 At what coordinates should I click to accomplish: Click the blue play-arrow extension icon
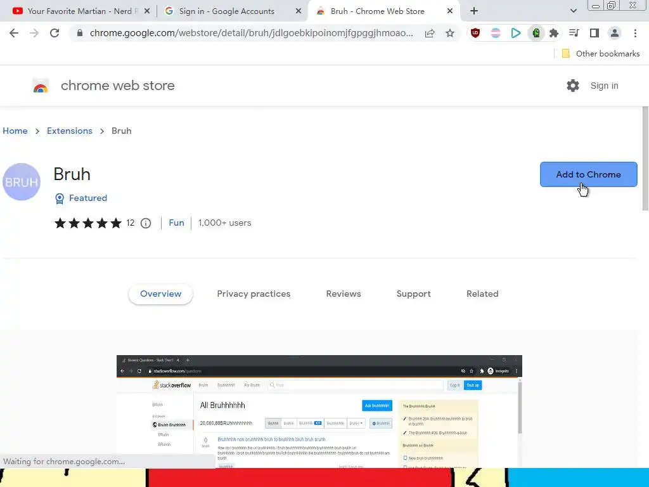pyautogui.click(x=516, y=33)
